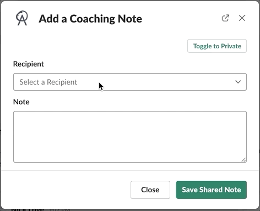Image resolution: width=260 pixels, height=211 pixels.
Task: Click the Toggle to Private button
Action: [x=217, y=46]
